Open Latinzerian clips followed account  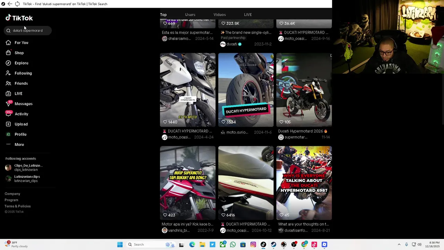(x=23, y=178)
